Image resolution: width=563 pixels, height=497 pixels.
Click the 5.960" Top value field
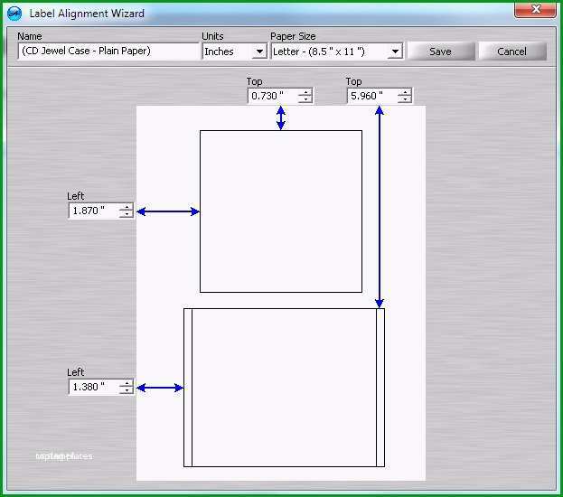click(372, 96)
